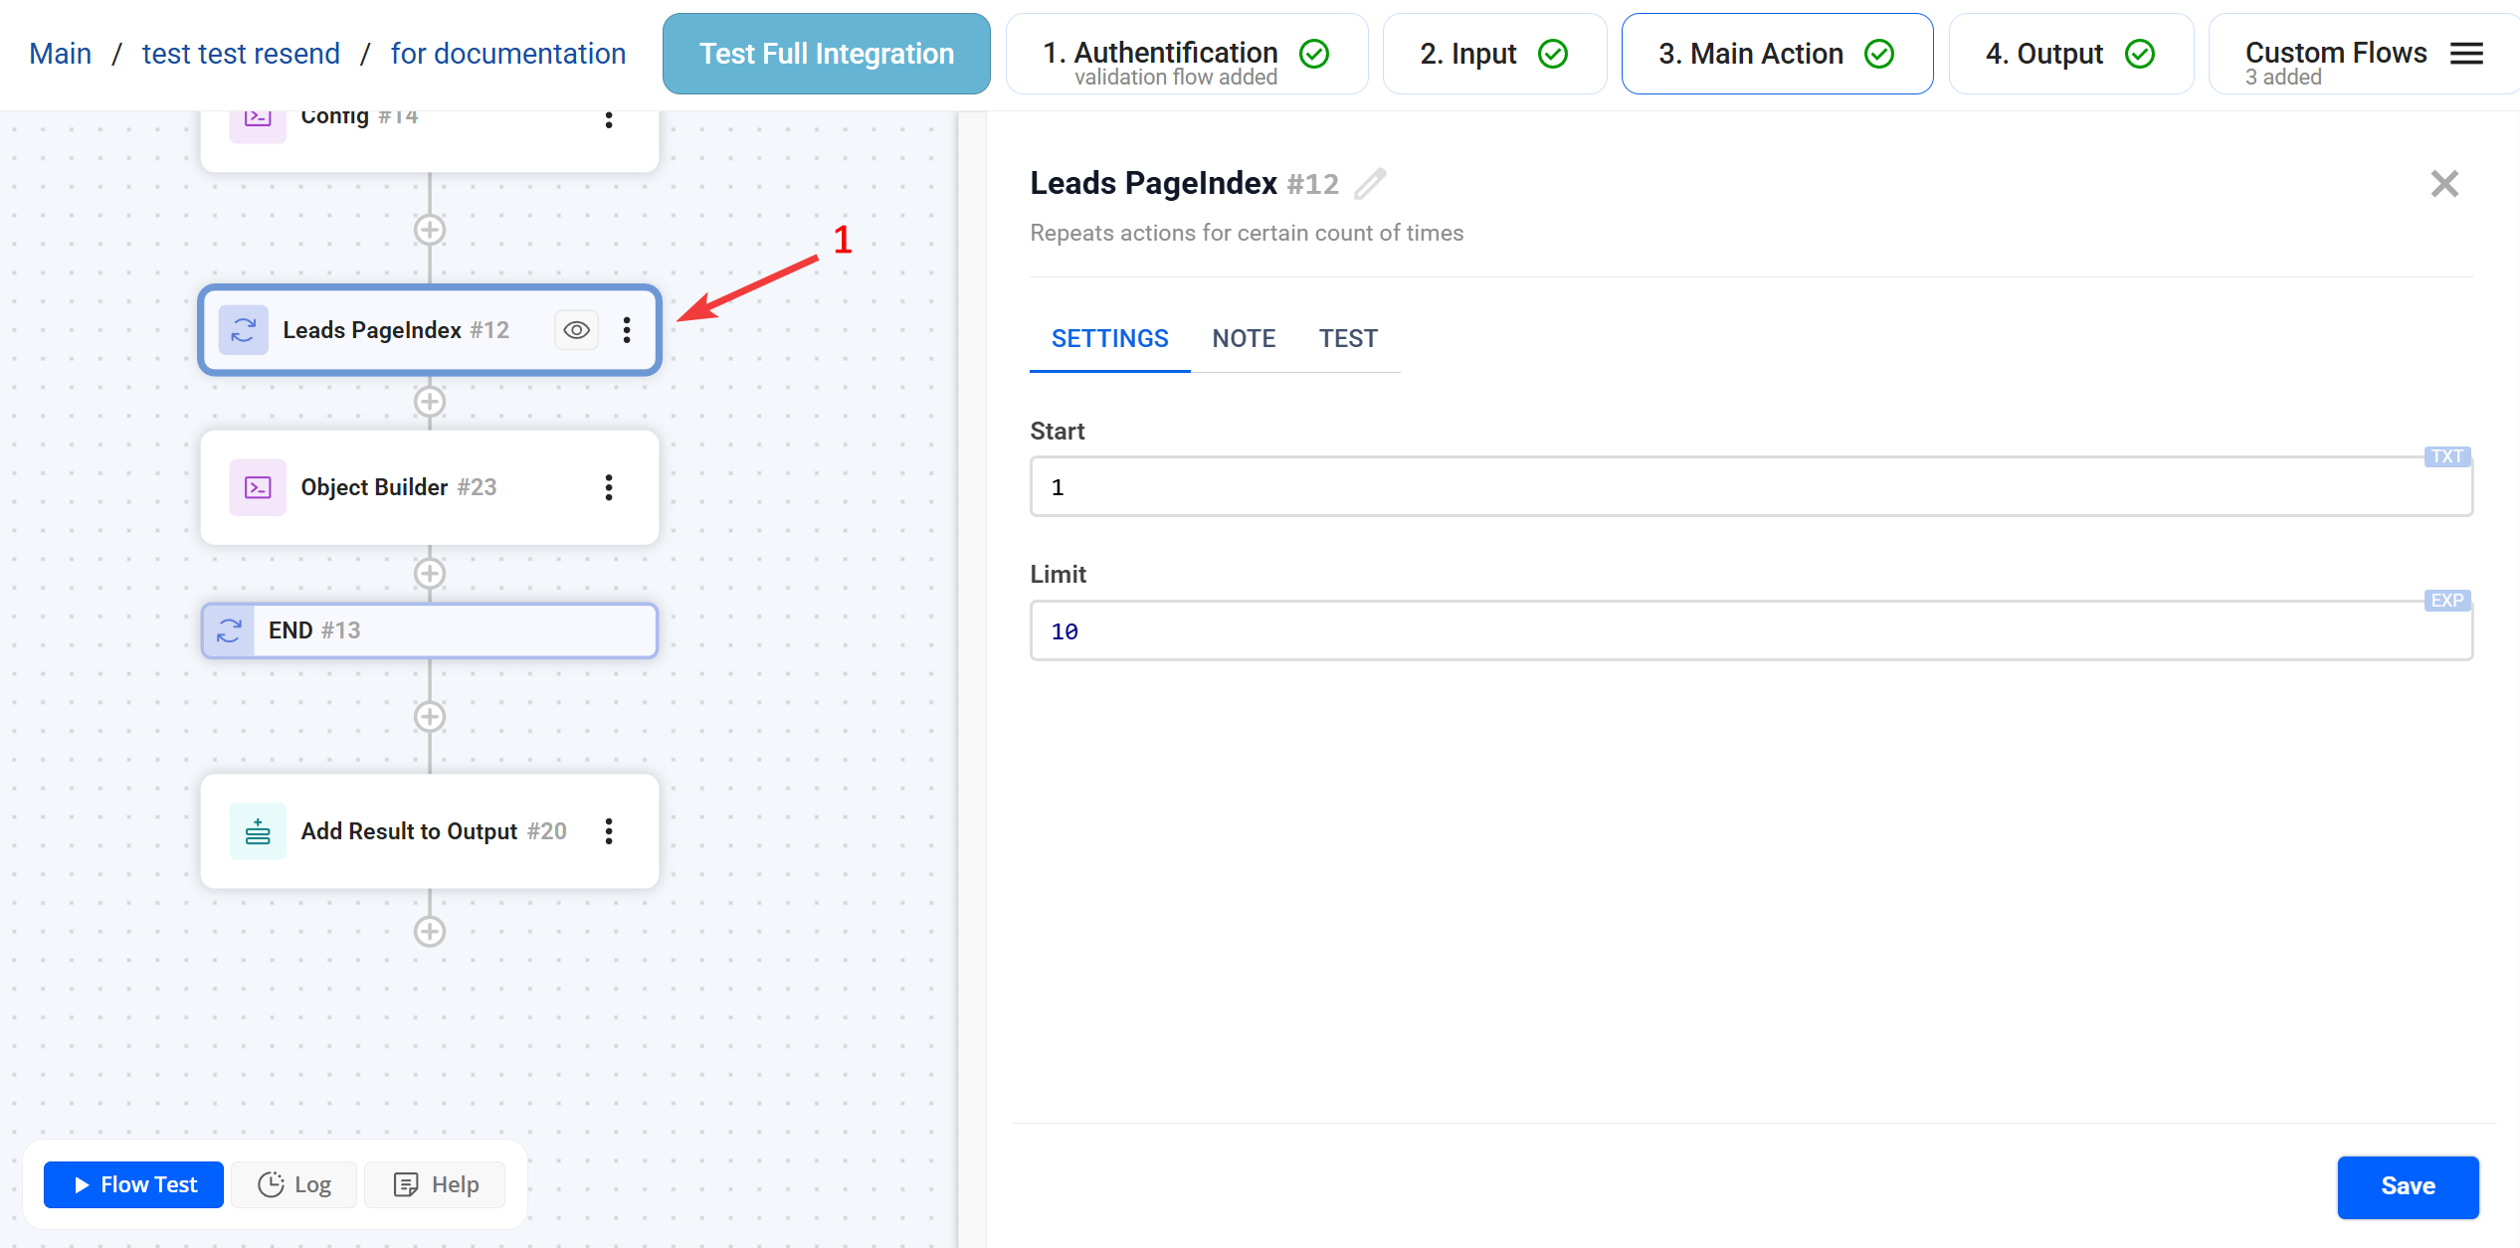
Task: Click the END node loop icon
Action: point(229,630)
